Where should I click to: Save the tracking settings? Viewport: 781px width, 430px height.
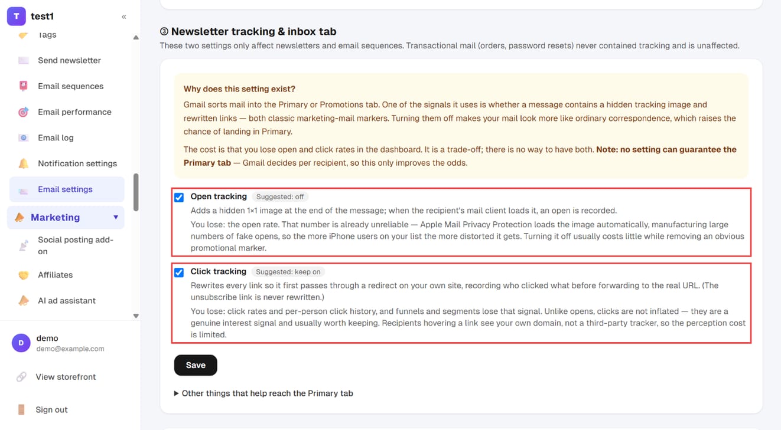click(196, 365)
